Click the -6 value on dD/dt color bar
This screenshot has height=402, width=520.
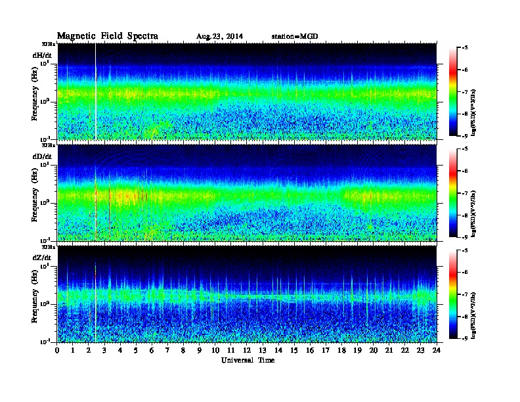click(465, 171)
